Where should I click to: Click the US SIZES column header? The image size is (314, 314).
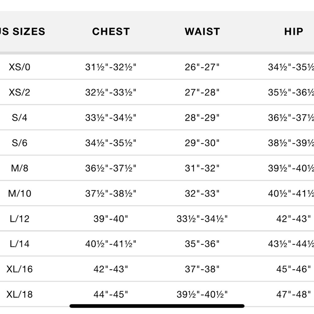[22, 32]
